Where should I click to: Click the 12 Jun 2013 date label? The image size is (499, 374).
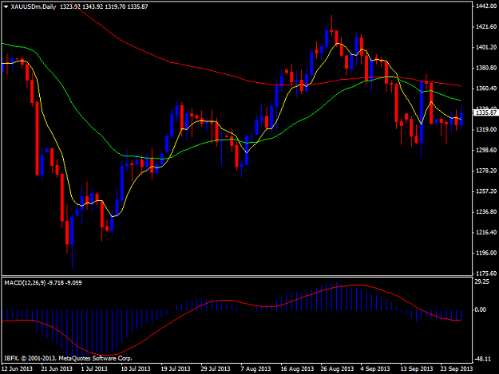point(17,368)
